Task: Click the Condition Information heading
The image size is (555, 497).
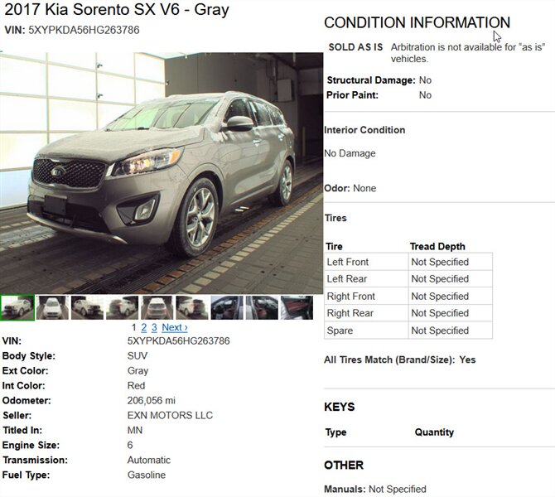Action: pos(417,23)
